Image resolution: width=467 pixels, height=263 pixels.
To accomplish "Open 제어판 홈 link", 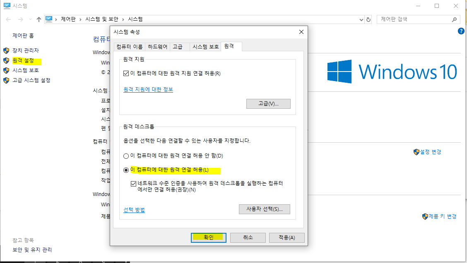I will point(23,36).
